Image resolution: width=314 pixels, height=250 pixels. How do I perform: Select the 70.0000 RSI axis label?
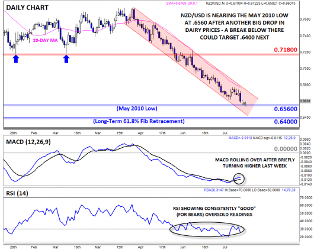pos(306,197)
